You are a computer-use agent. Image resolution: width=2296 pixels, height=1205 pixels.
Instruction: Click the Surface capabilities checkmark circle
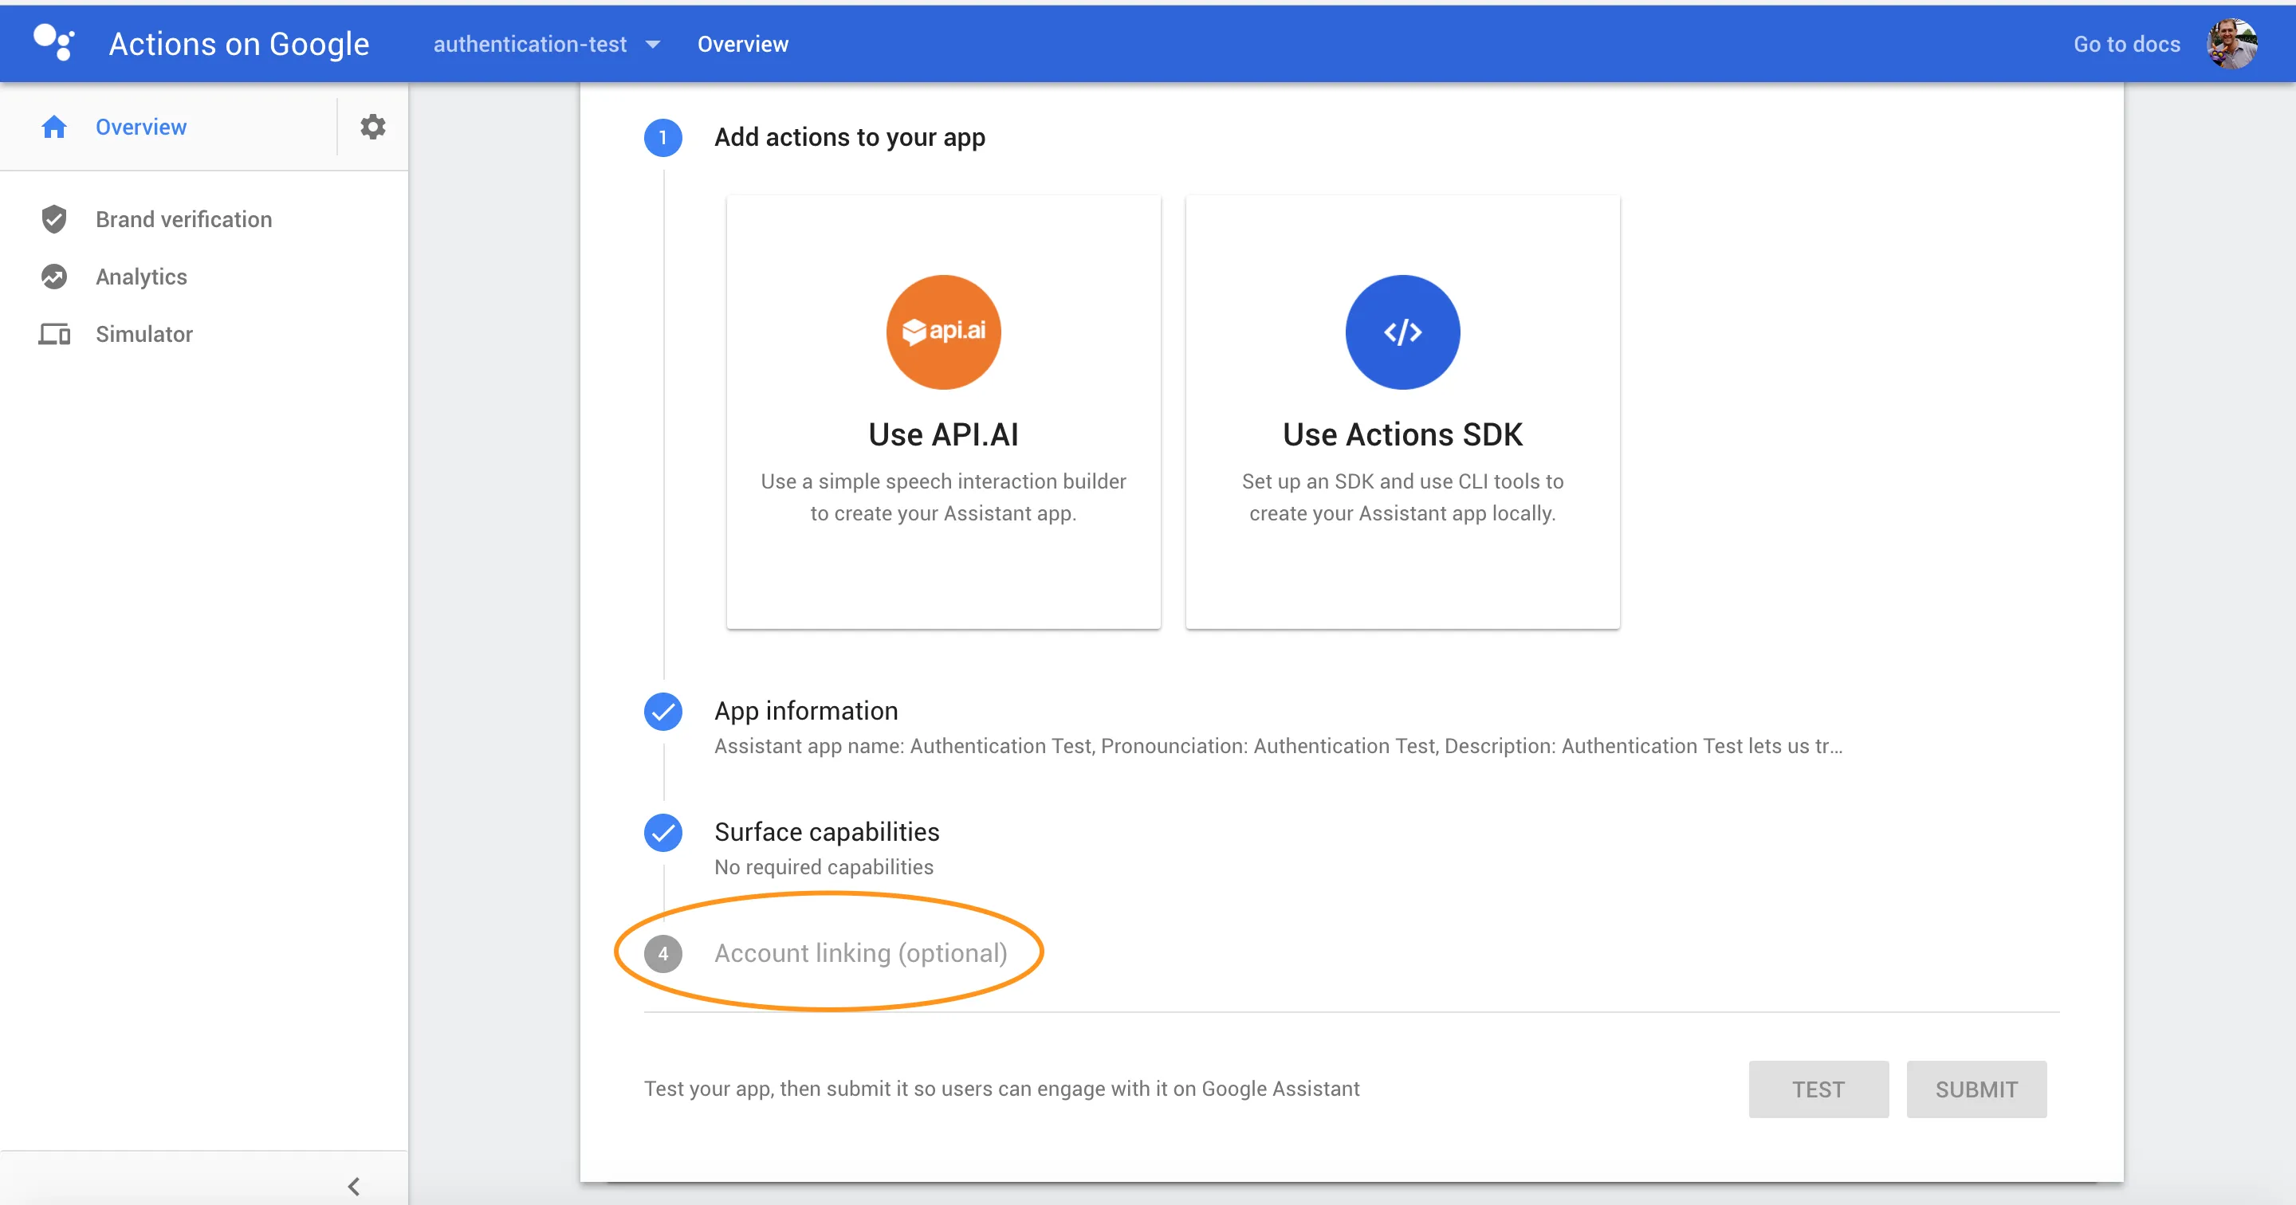coord(663,833)
